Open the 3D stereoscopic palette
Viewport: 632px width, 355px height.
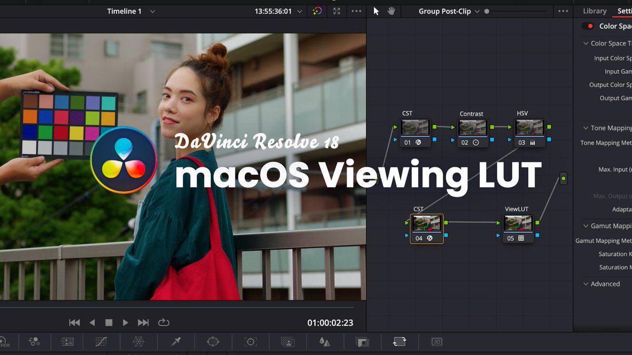pyautogui.click(x=437, y=342)
